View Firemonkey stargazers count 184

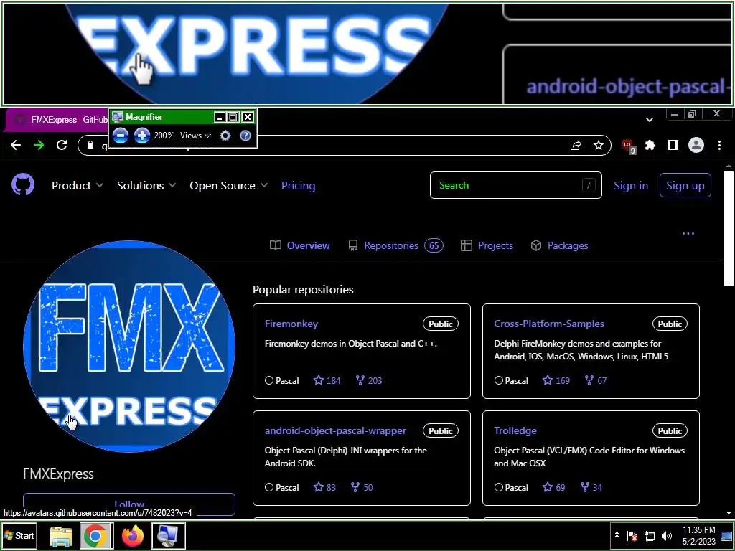(x=327, y=380)
